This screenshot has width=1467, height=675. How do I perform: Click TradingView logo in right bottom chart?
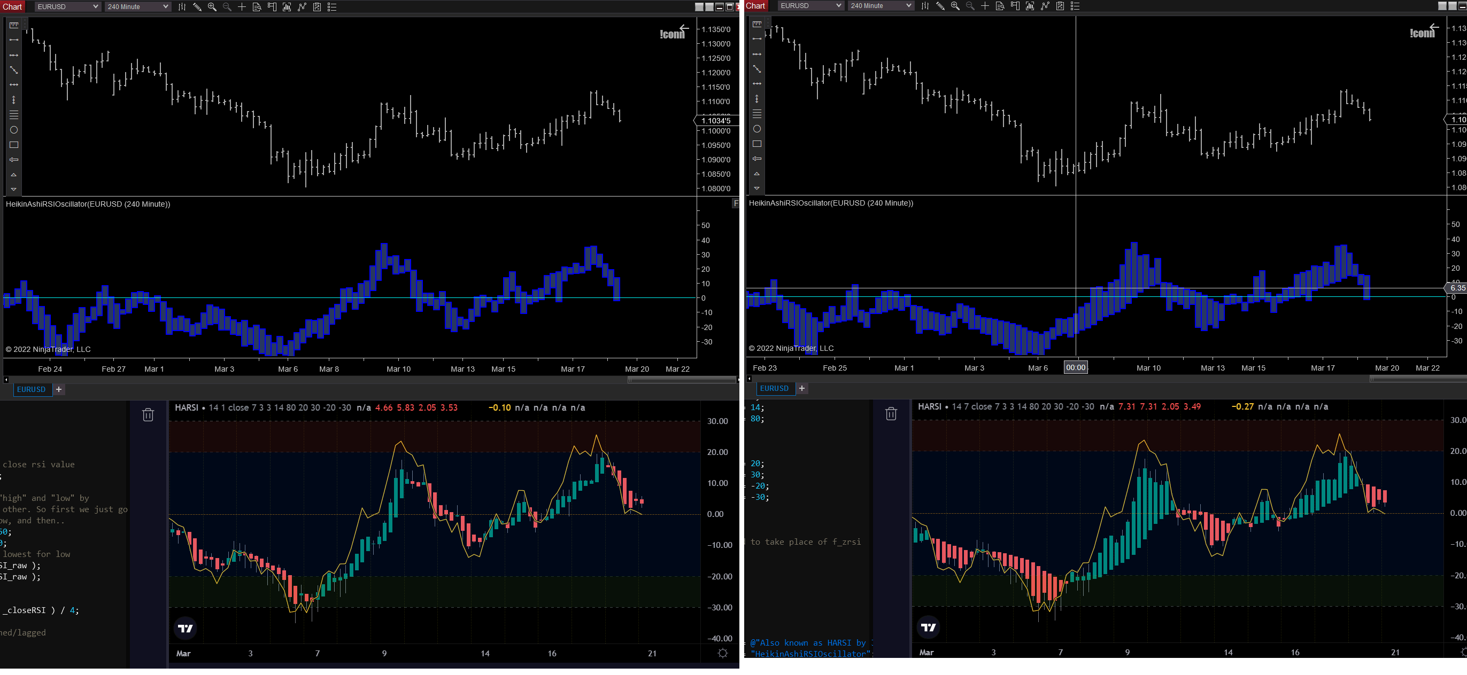click(928, 627)
